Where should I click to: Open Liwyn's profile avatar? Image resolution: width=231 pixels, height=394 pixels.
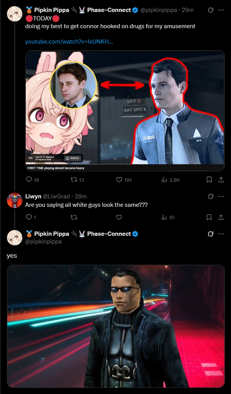tap(15, 200)
